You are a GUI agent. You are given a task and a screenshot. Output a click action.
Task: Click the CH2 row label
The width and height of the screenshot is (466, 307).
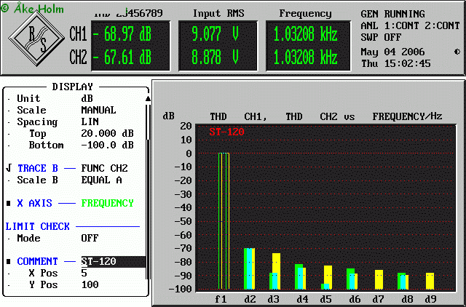pyautogui.click(x=78, y=57)
